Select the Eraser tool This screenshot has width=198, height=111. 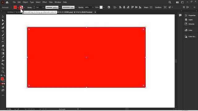[x=3, y=46]
